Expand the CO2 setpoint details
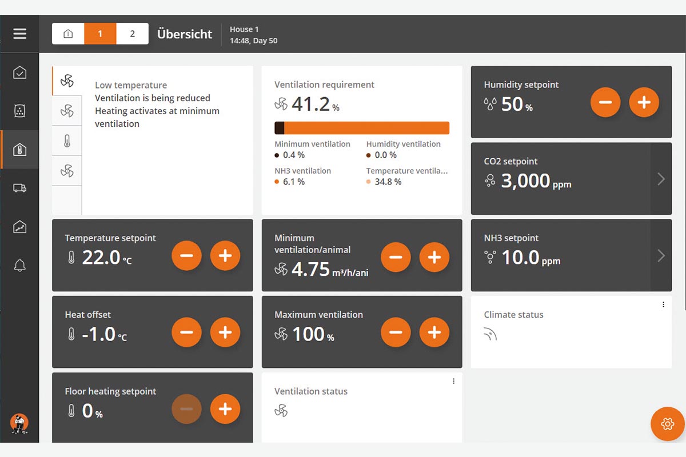This screenshot has width=686, height=457. 661,179
